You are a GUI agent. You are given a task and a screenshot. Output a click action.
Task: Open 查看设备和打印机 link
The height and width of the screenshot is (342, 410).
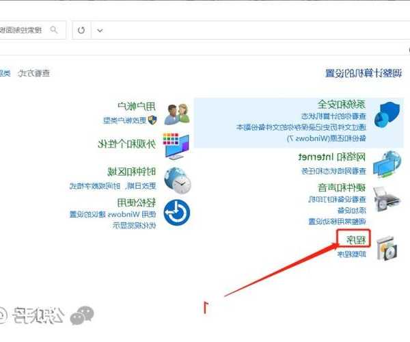(x=338, y=200)
